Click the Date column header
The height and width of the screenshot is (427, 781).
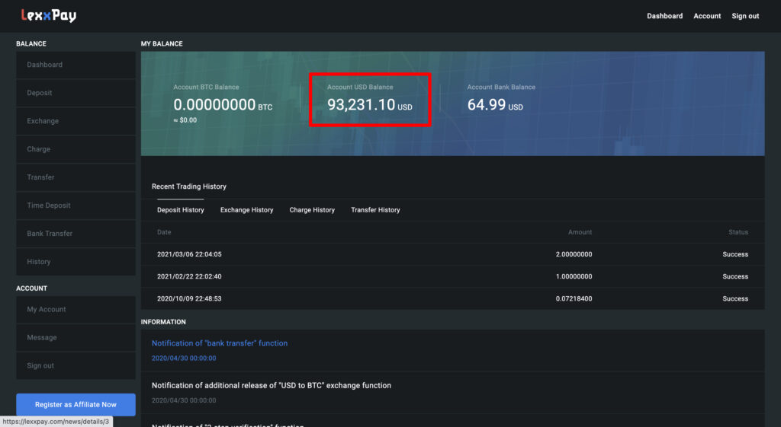point(164,232)
